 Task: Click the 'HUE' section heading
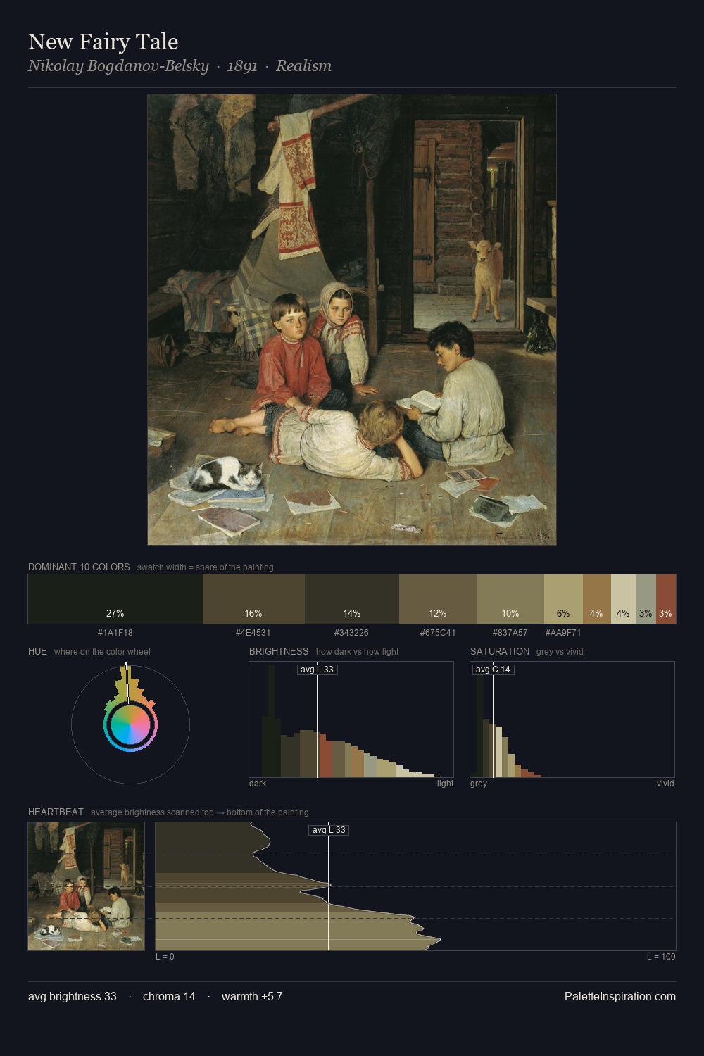[x=37, y=651]
